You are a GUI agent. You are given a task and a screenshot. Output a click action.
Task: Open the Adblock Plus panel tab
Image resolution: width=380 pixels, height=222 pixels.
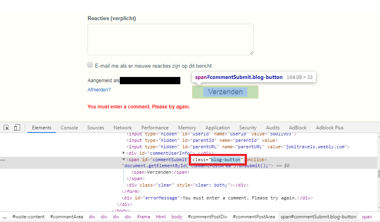[330, 128]
